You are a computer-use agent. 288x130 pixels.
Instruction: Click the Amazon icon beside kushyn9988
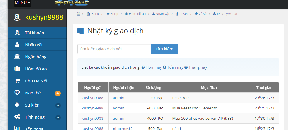(17, 17)
